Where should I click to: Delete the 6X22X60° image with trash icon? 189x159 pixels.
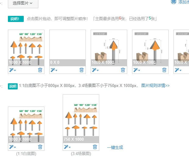(164, 70)
